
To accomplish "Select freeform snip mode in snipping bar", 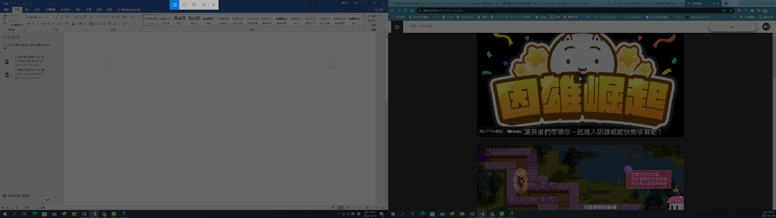I will (x=184, y=5).
